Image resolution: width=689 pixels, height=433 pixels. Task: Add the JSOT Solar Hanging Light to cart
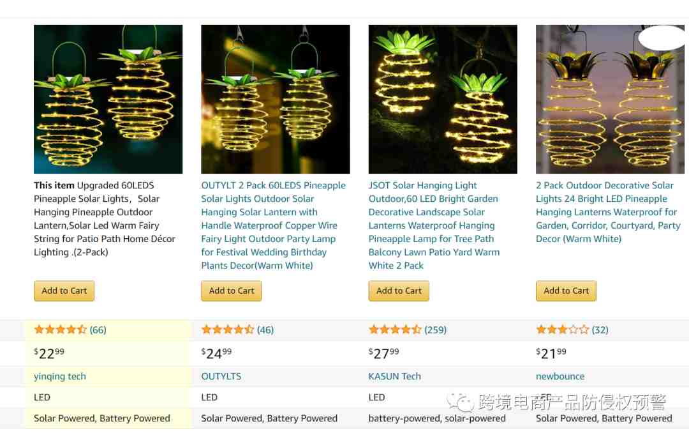click(x=399, y=291)
